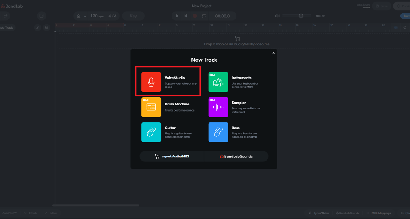This screenshot has height=219, width=410.
Task: Open the Chat panel at bottom right
Action: [x=405, y=213]
